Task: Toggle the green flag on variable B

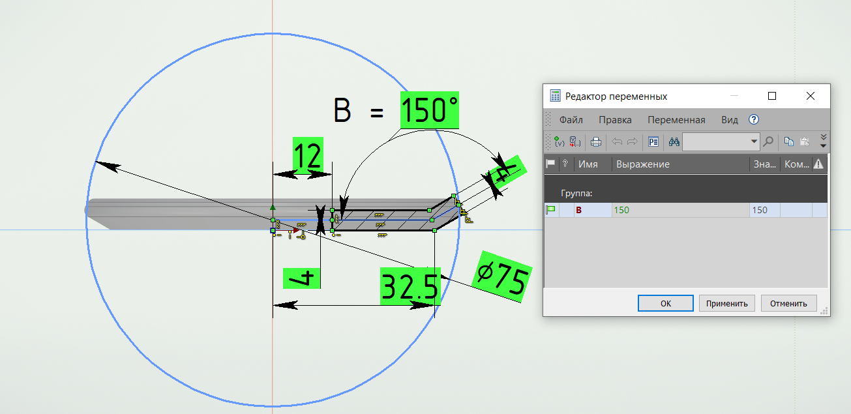Action: 550,210
